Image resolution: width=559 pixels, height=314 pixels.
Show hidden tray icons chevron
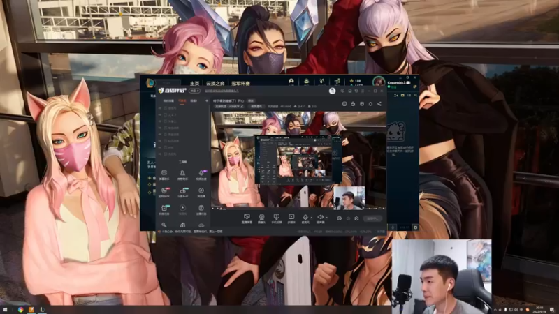click(495, 310)
